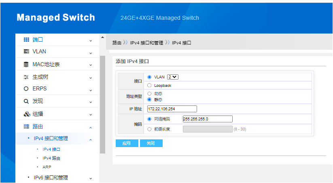Click the 网络掩码 field with 255.255.255.0

(208, 119)
